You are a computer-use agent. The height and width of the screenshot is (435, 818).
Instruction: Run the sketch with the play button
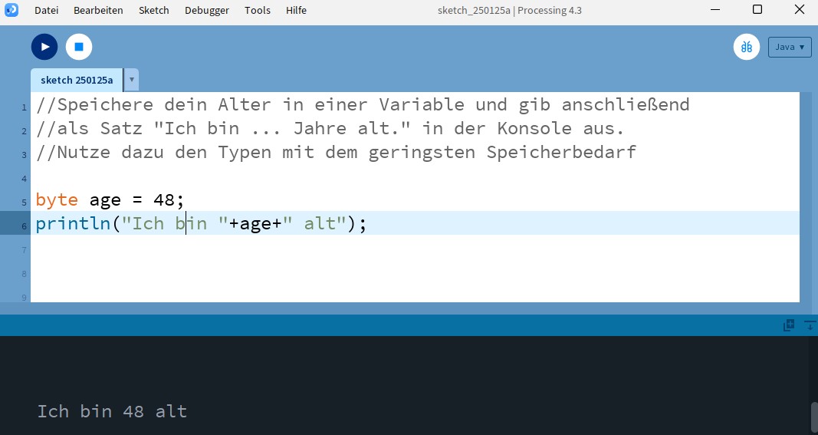tap(44, 47)
